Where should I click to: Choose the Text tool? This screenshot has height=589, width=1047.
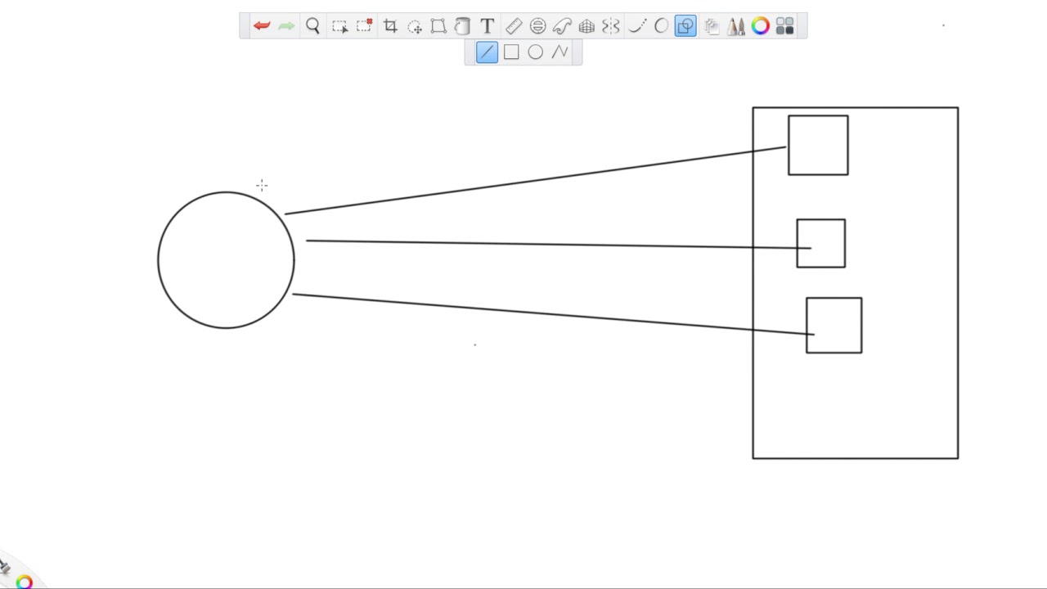pyautogui.click(x=488, y=26)
